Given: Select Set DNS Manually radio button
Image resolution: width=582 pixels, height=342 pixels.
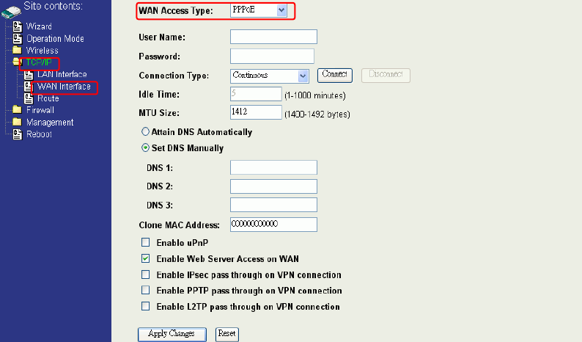Looking at the screenshot, I should point(145,148).
